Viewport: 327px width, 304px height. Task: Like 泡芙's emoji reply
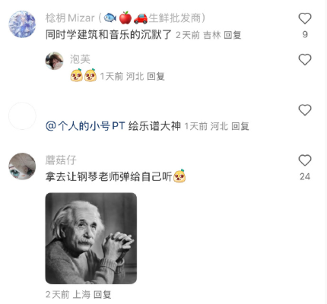[305, 59]
